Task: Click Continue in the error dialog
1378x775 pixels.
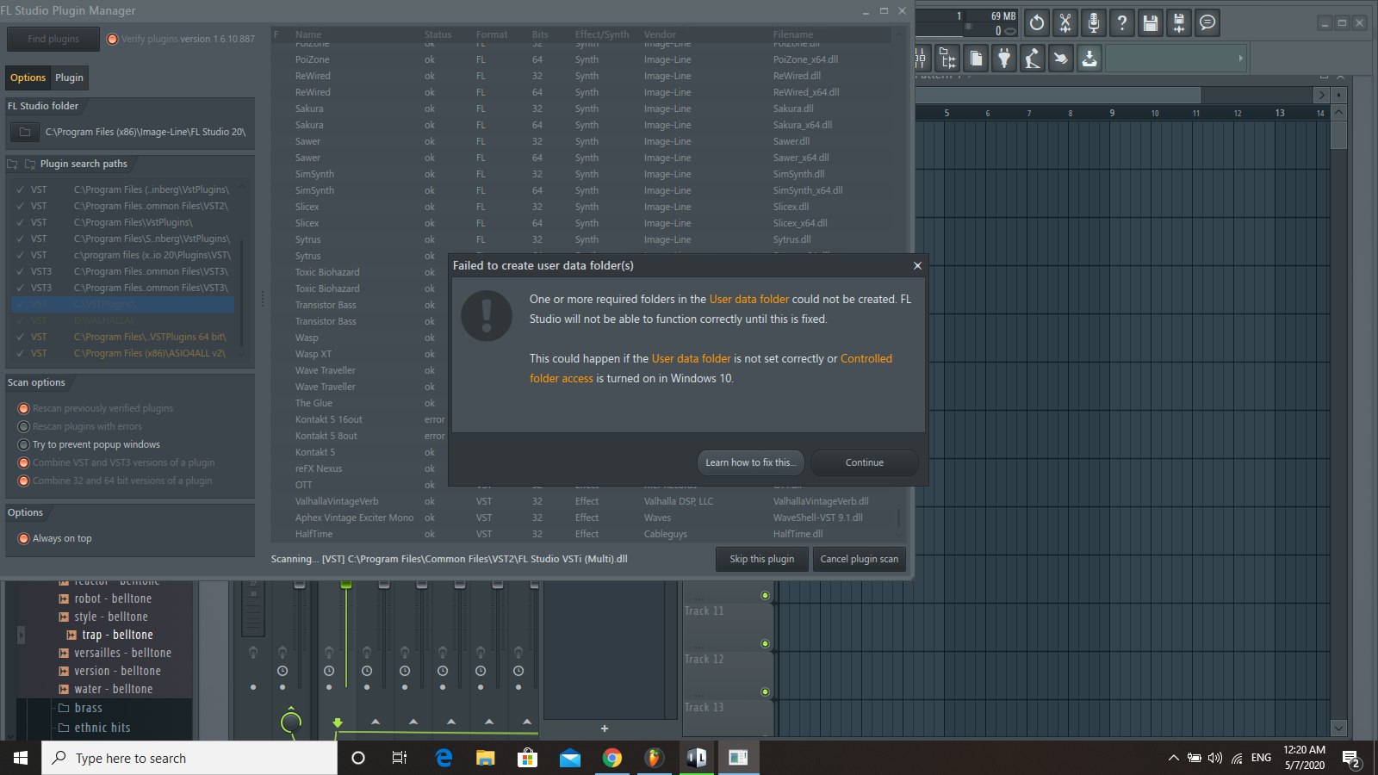Action: (864, 462)
